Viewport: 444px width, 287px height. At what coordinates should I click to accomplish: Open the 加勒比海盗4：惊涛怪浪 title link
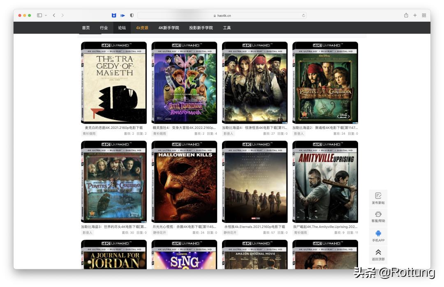click(255, 128)
